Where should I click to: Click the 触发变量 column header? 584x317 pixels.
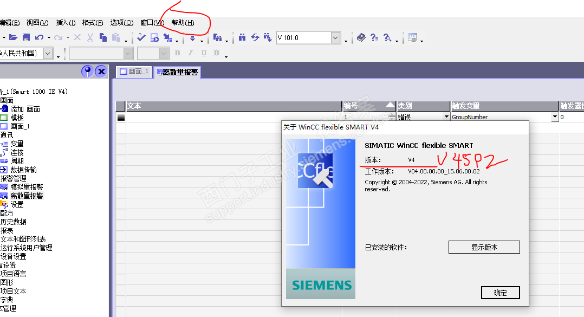coord(505,106)
